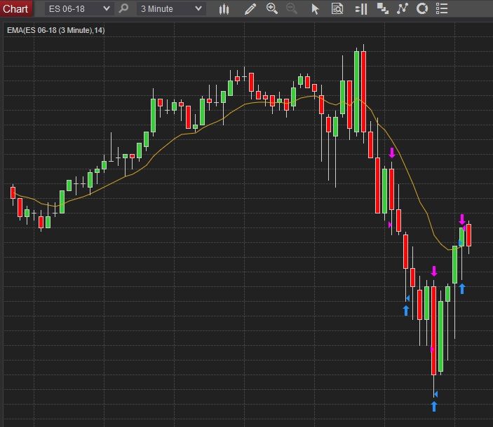493x427 pixels.
Task: Click the tallest red candlestick at the peak
Action: tap(363, 92)
